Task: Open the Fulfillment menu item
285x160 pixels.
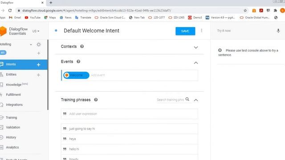Action: (x=13, y=95)
